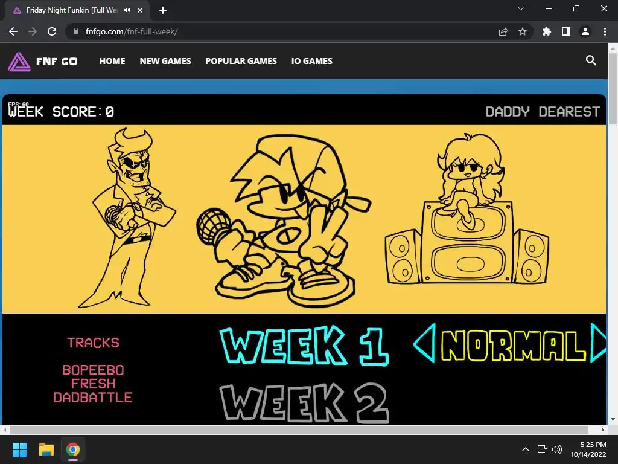This screenshot has width=618, height=464.
Task: Click the scroll down arrow of vertical scrollbar
Action: 613,419
